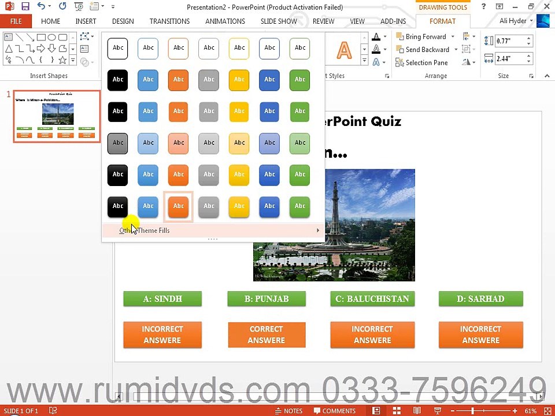The width and height of the screenshot is (555, 416).
Task: Collapse the ribbon with the up chevron
Action: 547,76
